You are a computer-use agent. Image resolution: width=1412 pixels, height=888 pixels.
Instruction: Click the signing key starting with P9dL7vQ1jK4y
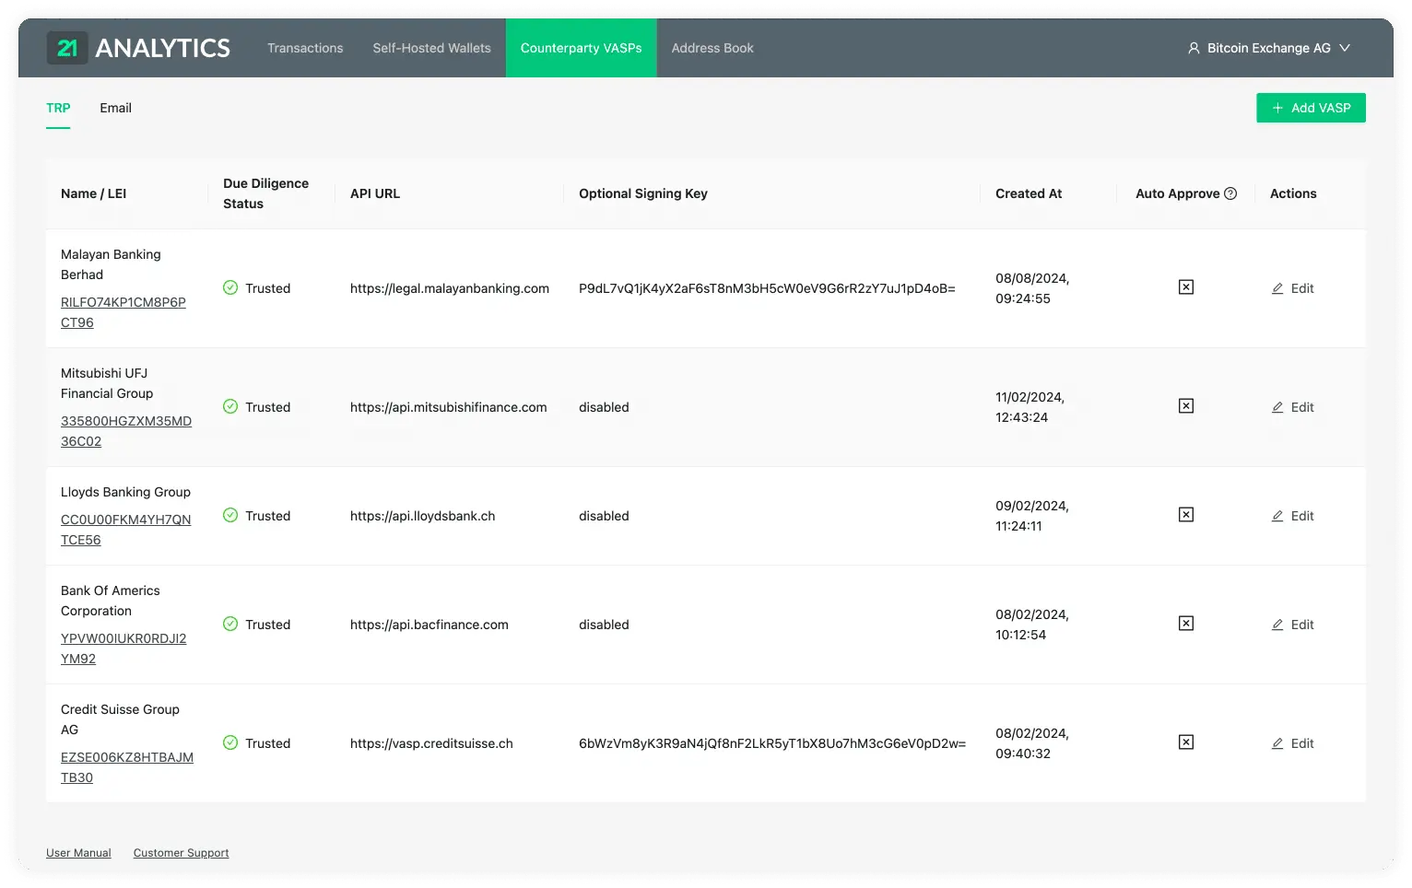[x=767, y=288]
